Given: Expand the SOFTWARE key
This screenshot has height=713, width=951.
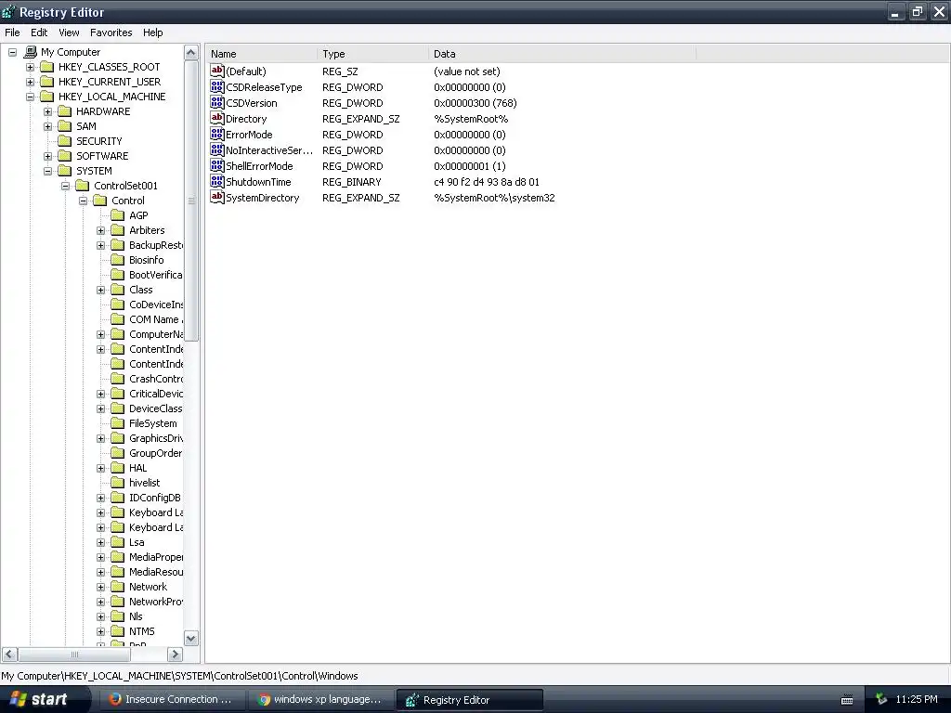Looking at the screenshot, I should 47,156.
